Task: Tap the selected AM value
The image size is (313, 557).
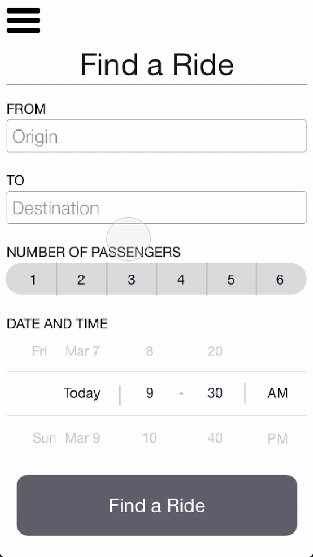Action: [x=278, y=393]
